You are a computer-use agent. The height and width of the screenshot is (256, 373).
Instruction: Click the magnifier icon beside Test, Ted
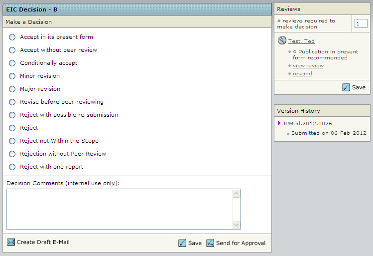282,41
